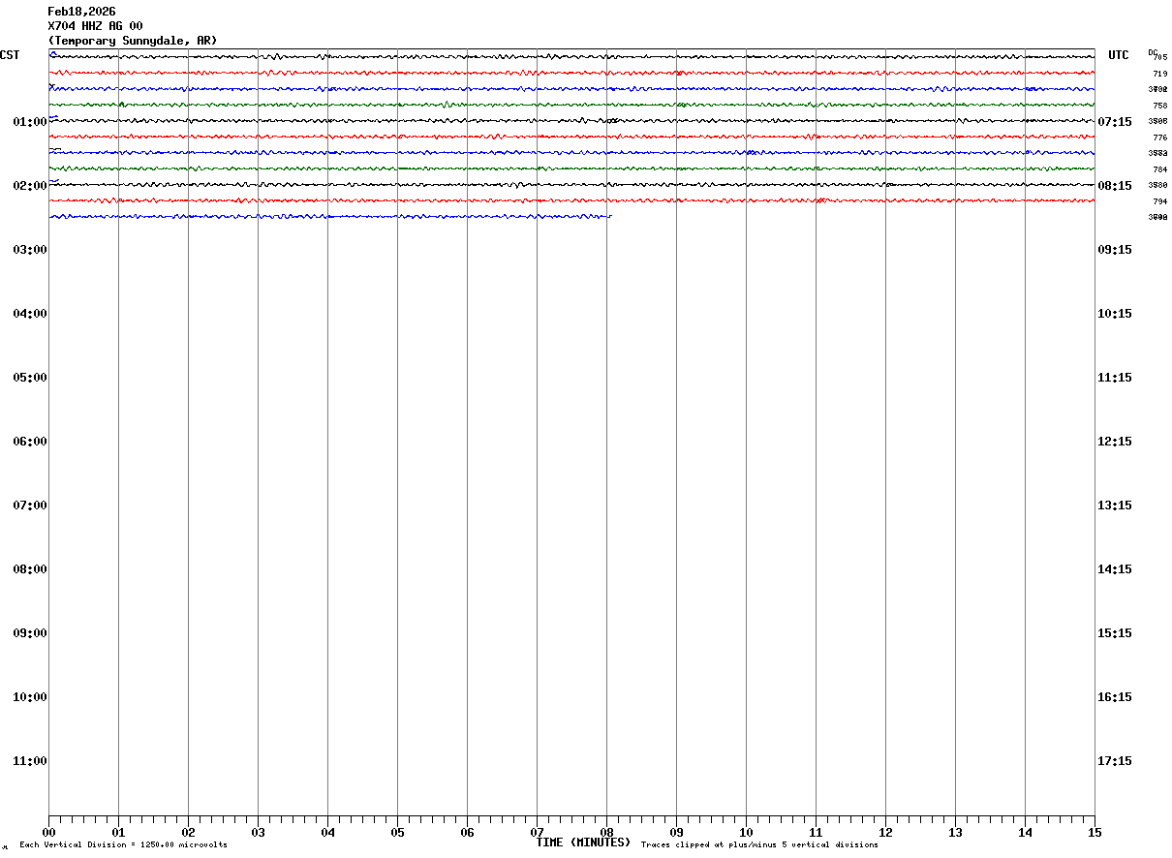Click minute 06 on the bottom axis
The height and width of the screenshot is (858, 1172).
pos(467,832)
